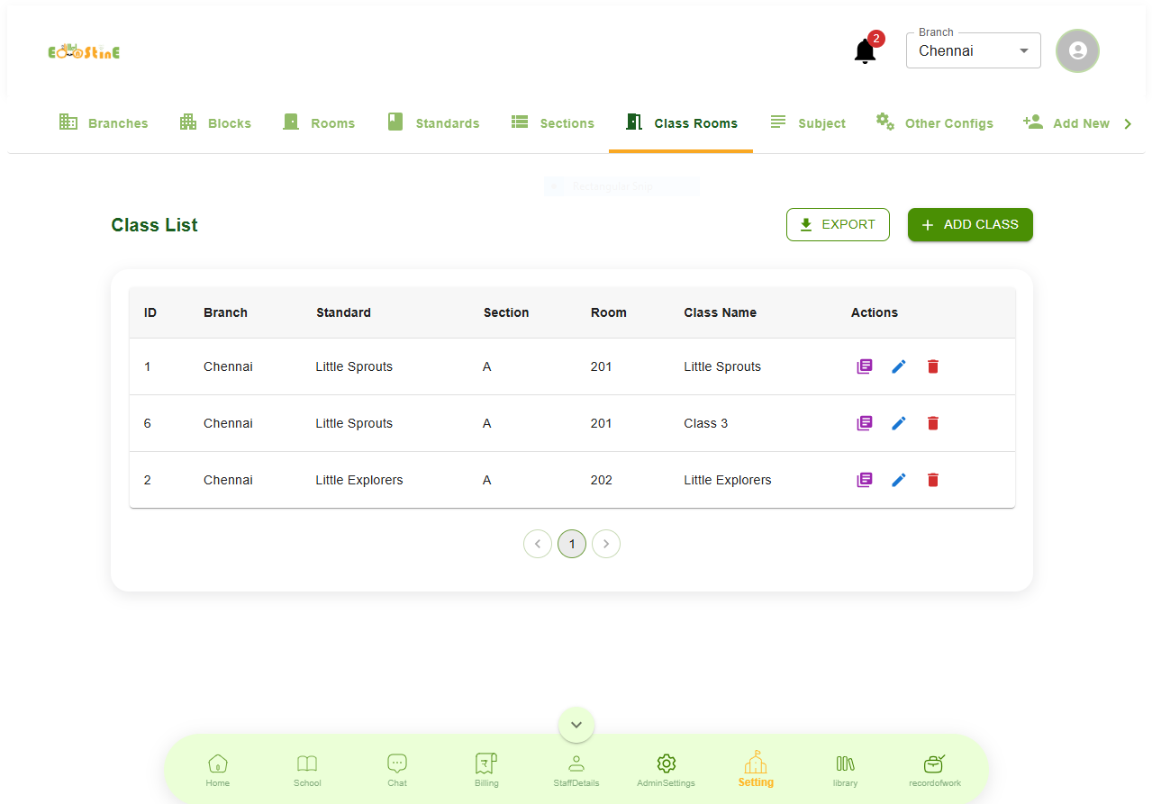The width and height of the screenshot is (1152, 804).
Task: Open Chat from bottom navigation bar
Action: (x=397, y=770)
